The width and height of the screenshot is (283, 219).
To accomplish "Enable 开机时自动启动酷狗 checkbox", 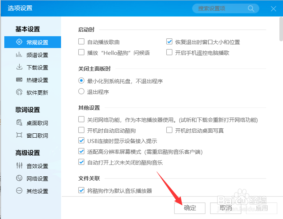I will [81, 130].
